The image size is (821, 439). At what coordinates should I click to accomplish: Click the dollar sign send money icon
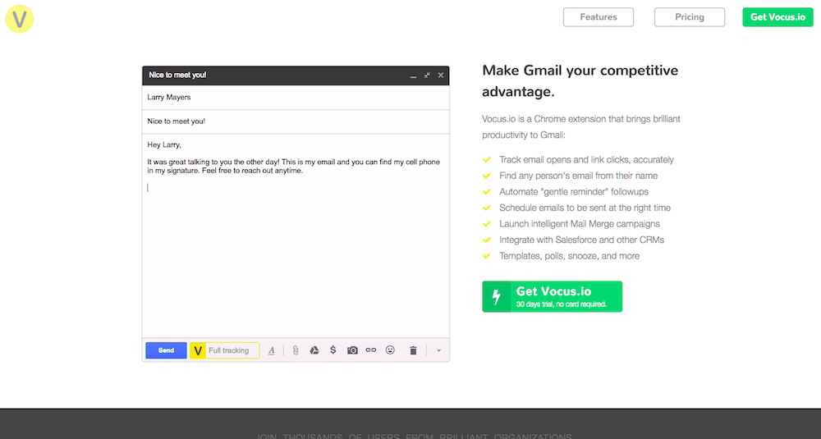click(333, 350)
